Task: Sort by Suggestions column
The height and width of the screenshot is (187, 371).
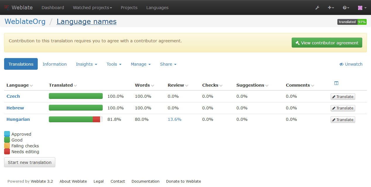Action: point(253,85)
